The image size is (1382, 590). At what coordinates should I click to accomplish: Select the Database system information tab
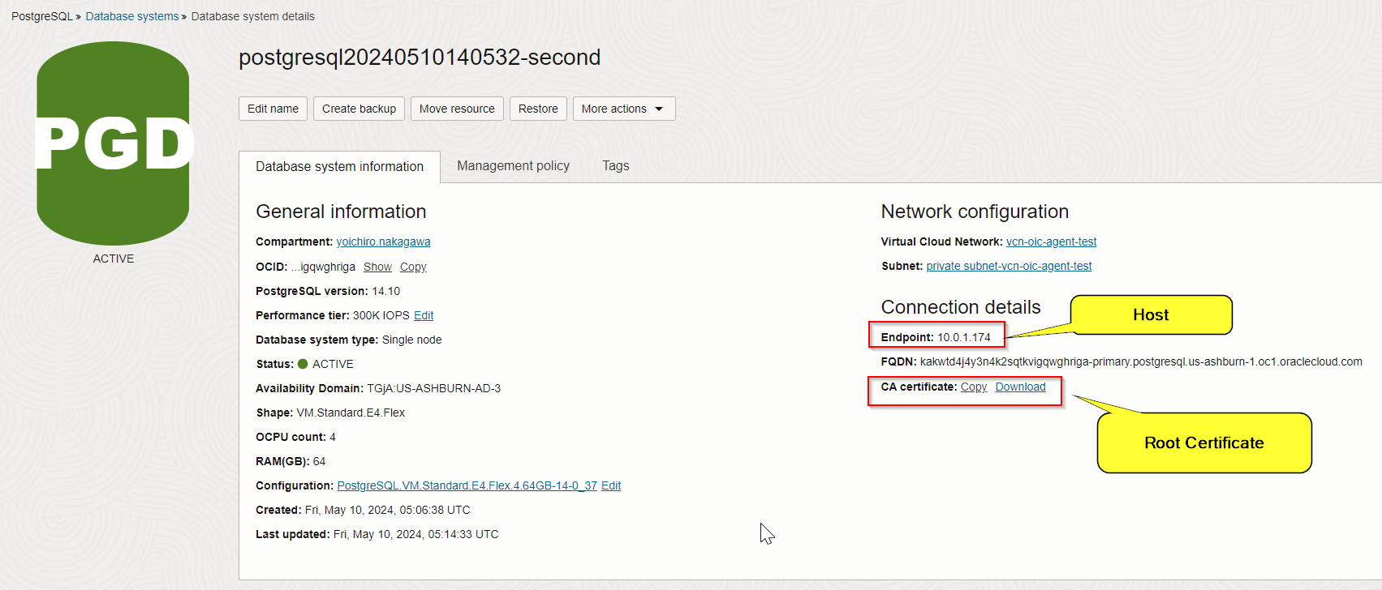[339, 166]
